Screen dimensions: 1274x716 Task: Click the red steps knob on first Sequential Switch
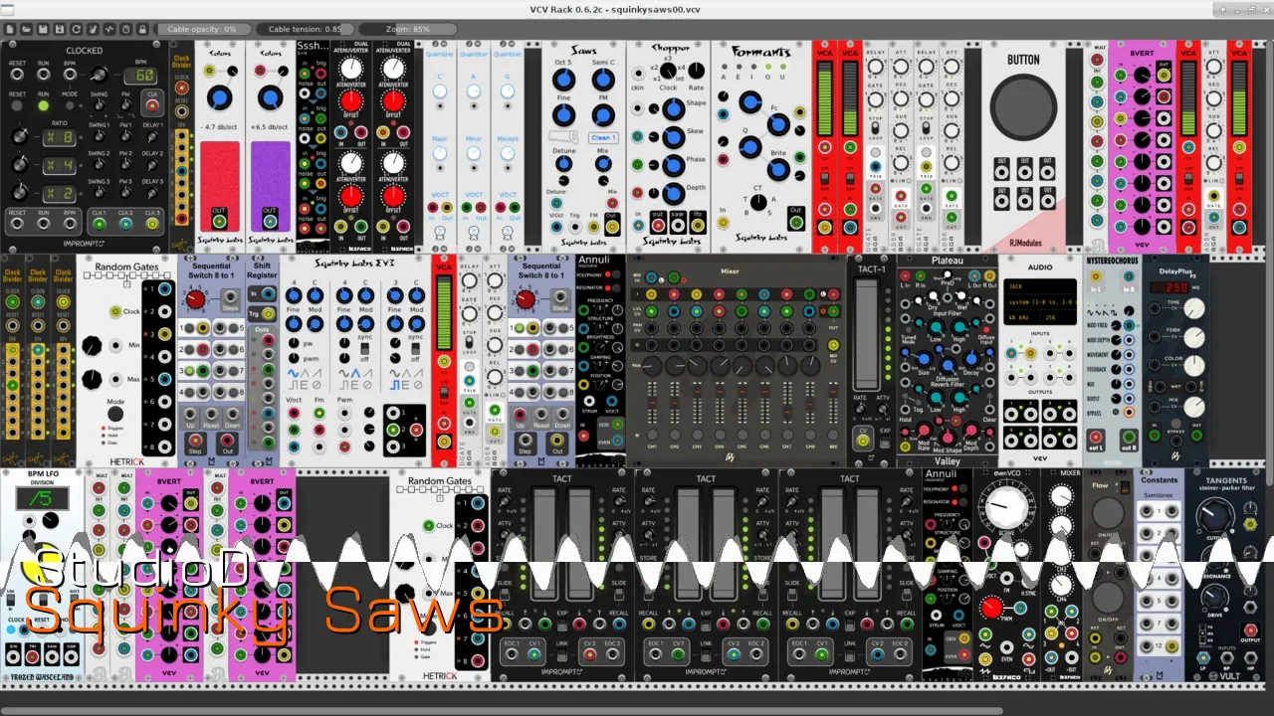[196, 299]
